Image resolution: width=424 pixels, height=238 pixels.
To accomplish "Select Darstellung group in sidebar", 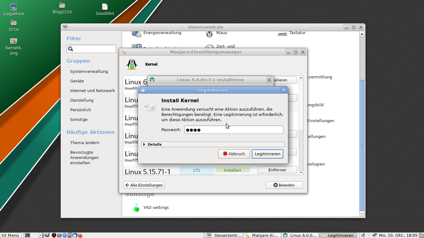I will pyautogui.click(x=82, y=100).
